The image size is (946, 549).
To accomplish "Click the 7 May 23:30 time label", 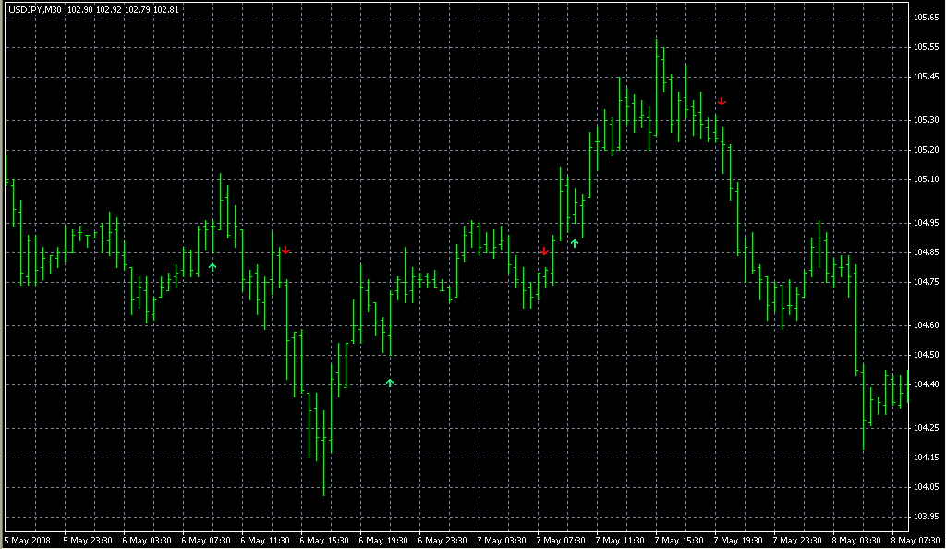I will coord(797,541).
